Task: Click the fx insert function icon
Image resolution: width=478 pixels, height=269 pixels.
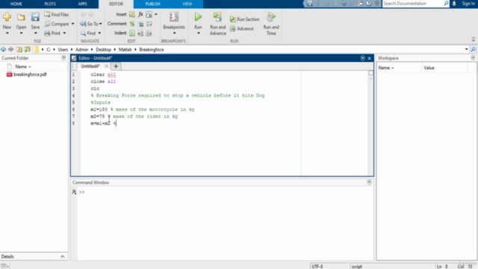Action: 140,14
